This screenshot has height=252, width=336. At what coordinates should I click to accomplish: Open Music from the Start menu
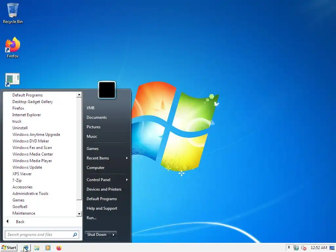[92, 136]
